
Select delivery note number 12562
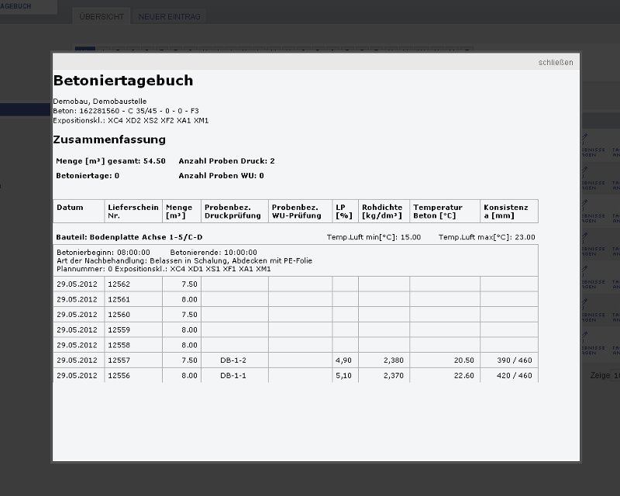point(119,284)
